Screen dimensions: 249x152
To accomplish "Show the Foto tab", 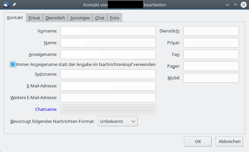I will coord(115,18).
